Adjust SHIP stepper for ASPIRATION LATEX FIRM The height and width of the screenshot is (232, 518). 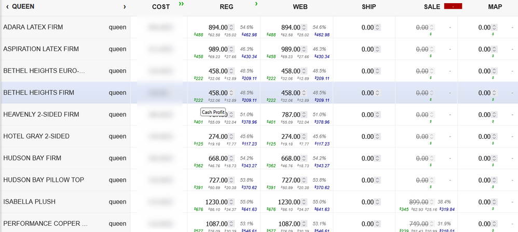coord(377,49)
